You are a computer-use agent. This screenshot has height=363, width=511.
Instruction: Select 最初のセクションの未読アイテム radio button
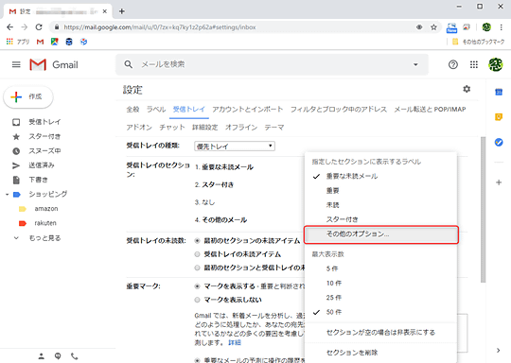click(197, 241)
